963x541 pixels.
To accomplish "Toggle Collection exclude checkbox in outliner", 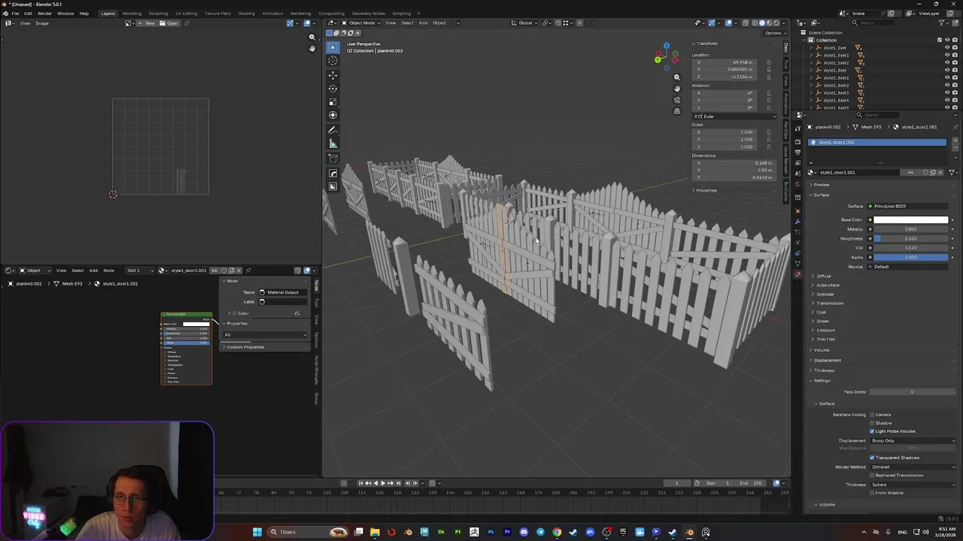I will click(939, 40).
